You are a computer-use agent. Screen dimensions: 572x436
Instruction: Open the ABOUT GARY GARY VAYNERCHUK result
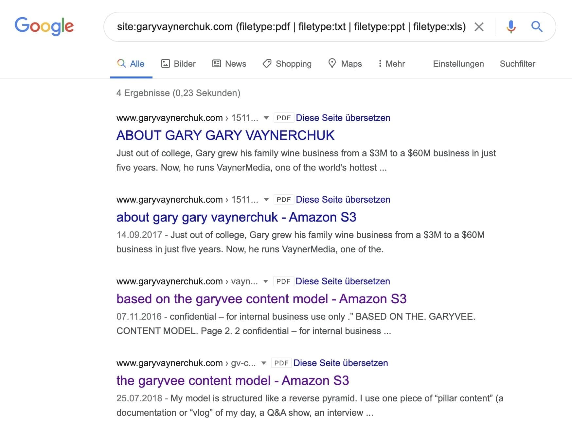coord(225,135)
